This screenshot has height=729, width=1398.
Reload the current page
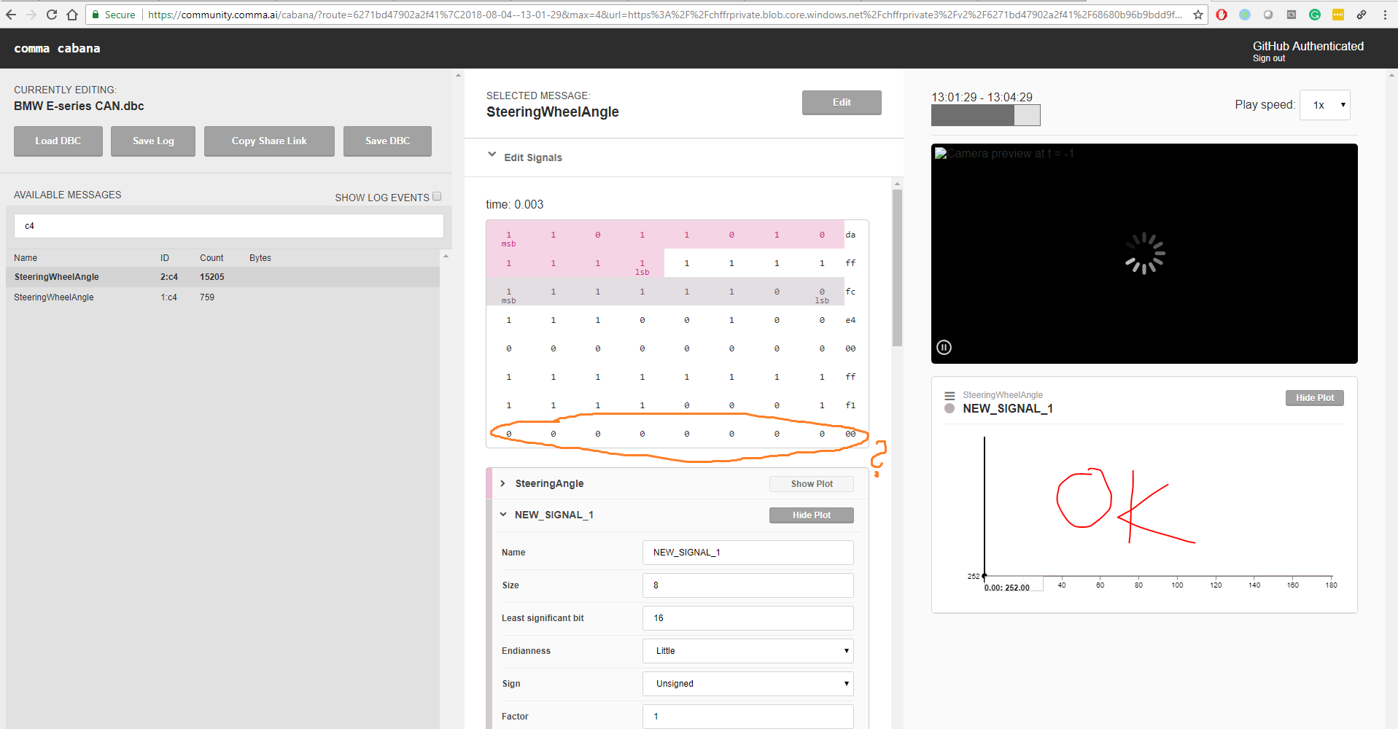(51, 14)
